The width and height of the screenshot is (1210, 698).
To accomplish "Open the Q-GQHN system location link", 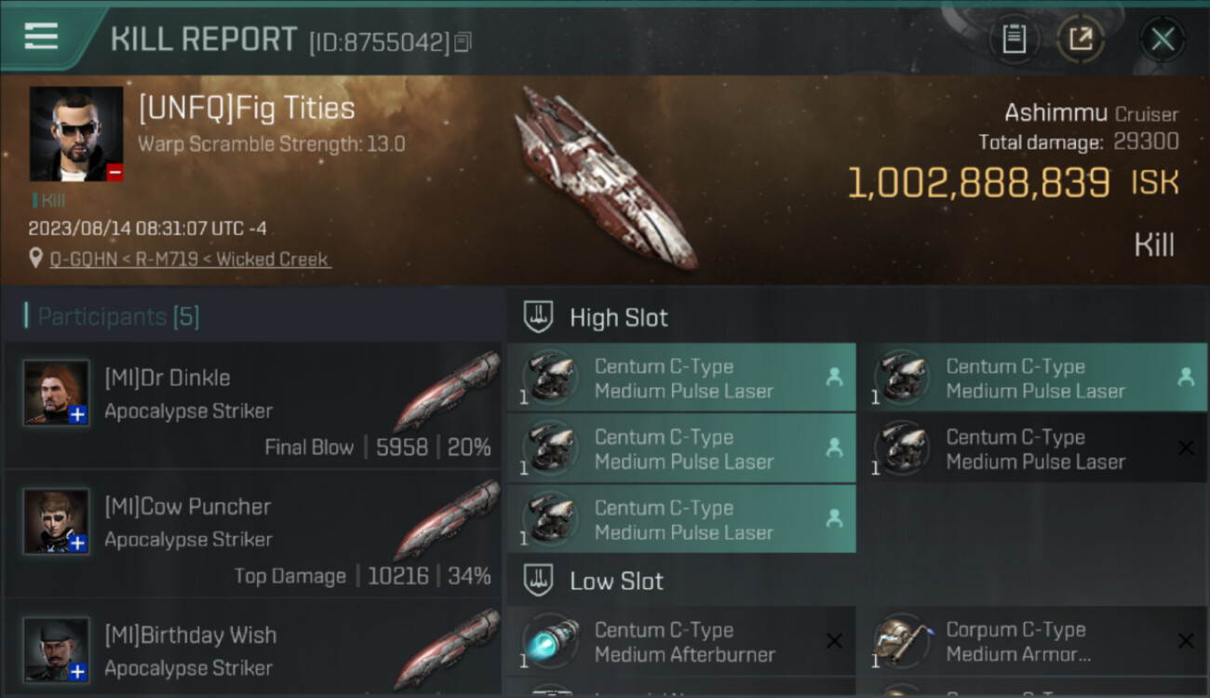I will (x=191, y=260).
